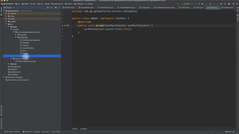Open Version Control tool window

coord(12,132)
